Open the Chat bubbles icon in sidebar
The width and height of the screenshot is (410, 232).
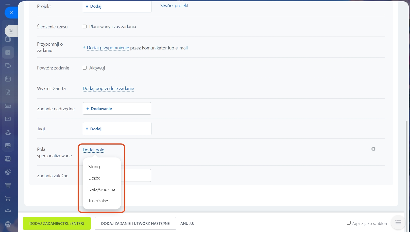click(x=8, y=66)
